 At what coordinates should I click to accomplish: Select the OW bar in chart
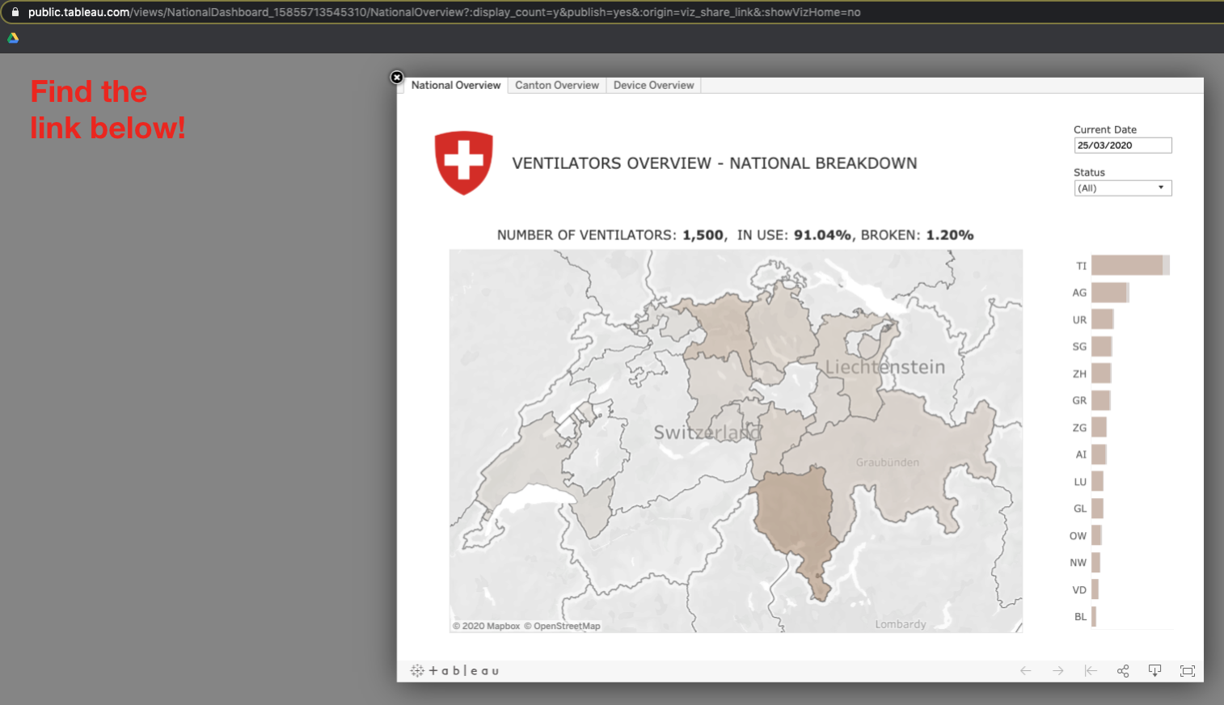point(1097,535)
